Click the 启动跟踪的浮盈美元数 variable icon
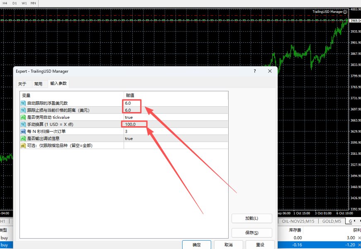This screenshot has height=249, width=361. click(23, 103)
